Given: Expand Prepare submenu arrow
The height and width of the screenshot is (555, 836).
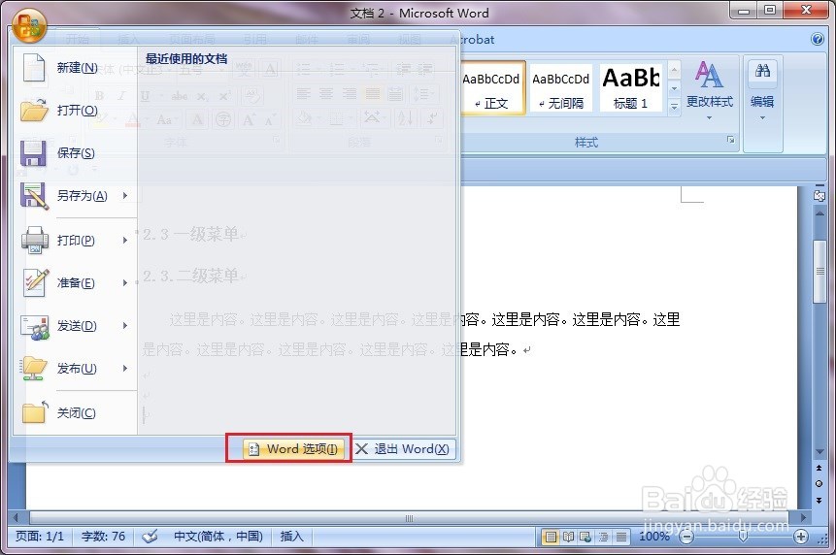Looking at the screenshot, I should tap(125, 282).
